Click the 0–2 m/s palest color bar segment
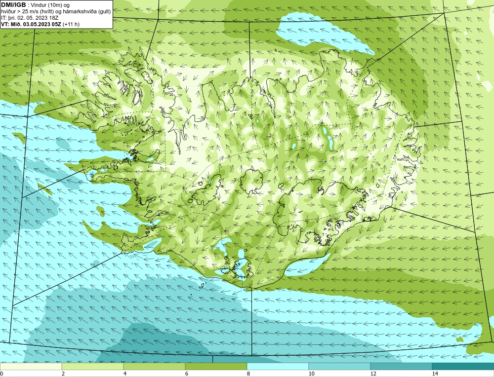The height and width of the screenshot is (377, 494). coord(31,366)
